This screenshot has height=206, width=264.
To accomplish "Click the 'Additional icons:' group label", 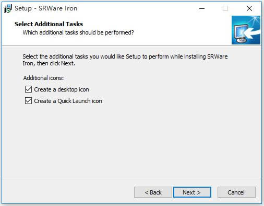I will 43,78.
